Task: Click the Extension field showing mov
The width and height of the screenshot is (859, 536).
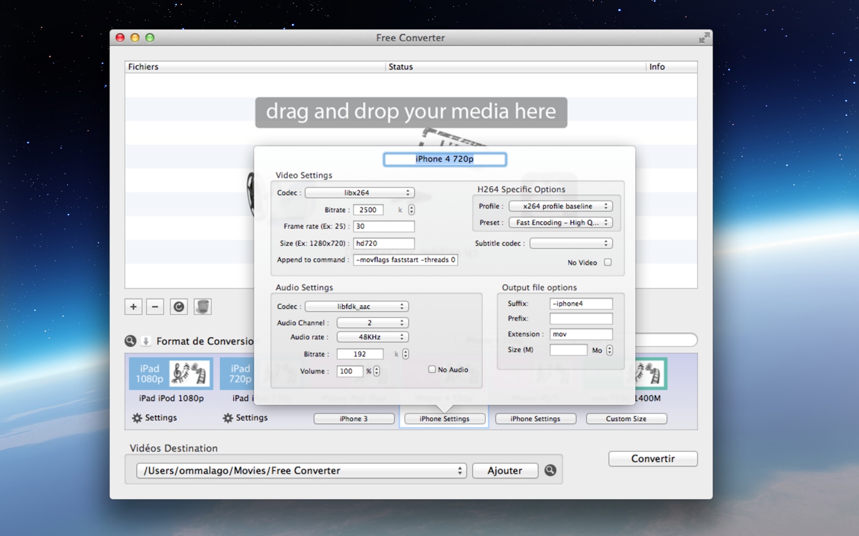Action: click(x=581, y=334)
